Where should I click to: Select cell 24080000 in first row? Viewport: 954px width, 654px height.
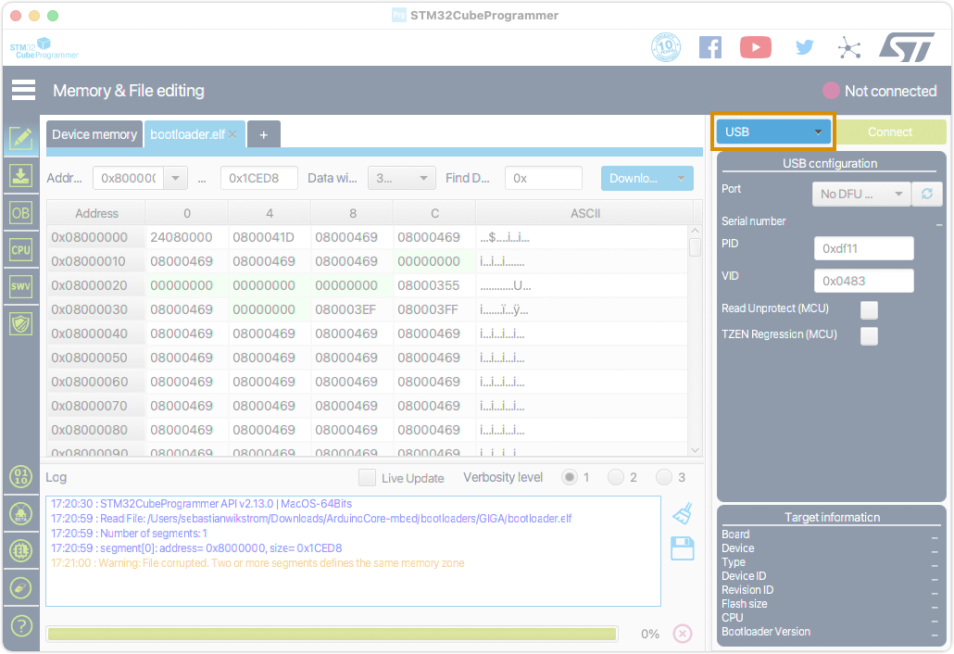pos(187,237)
